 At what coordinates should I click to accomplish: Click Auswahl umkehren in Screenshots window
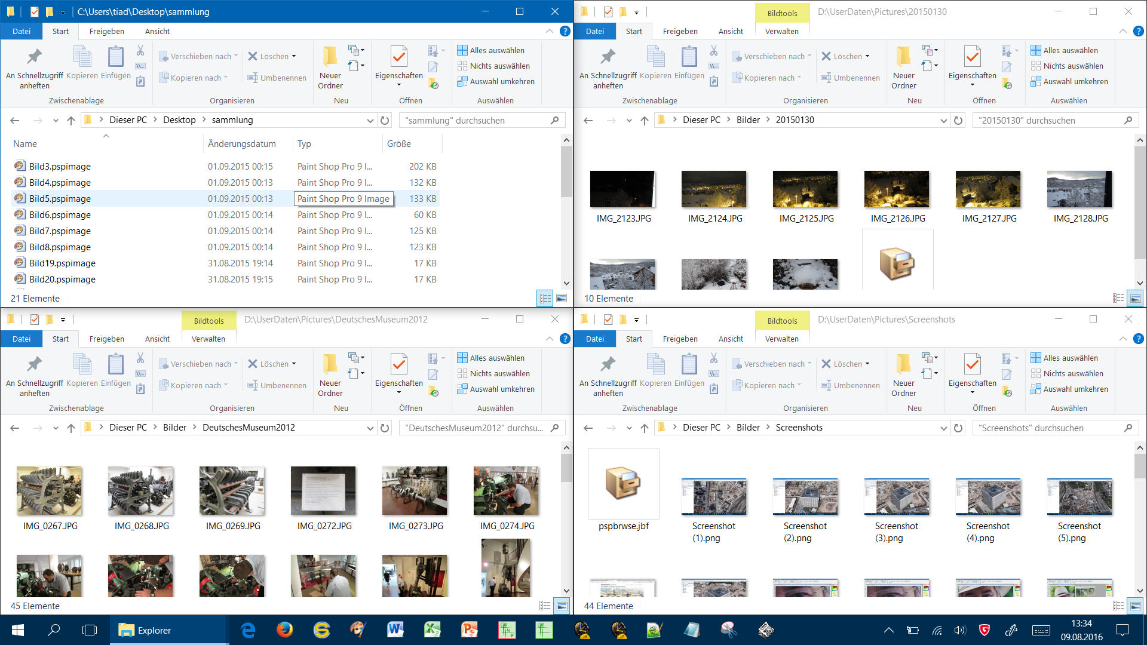click(x=1075, y=389)
